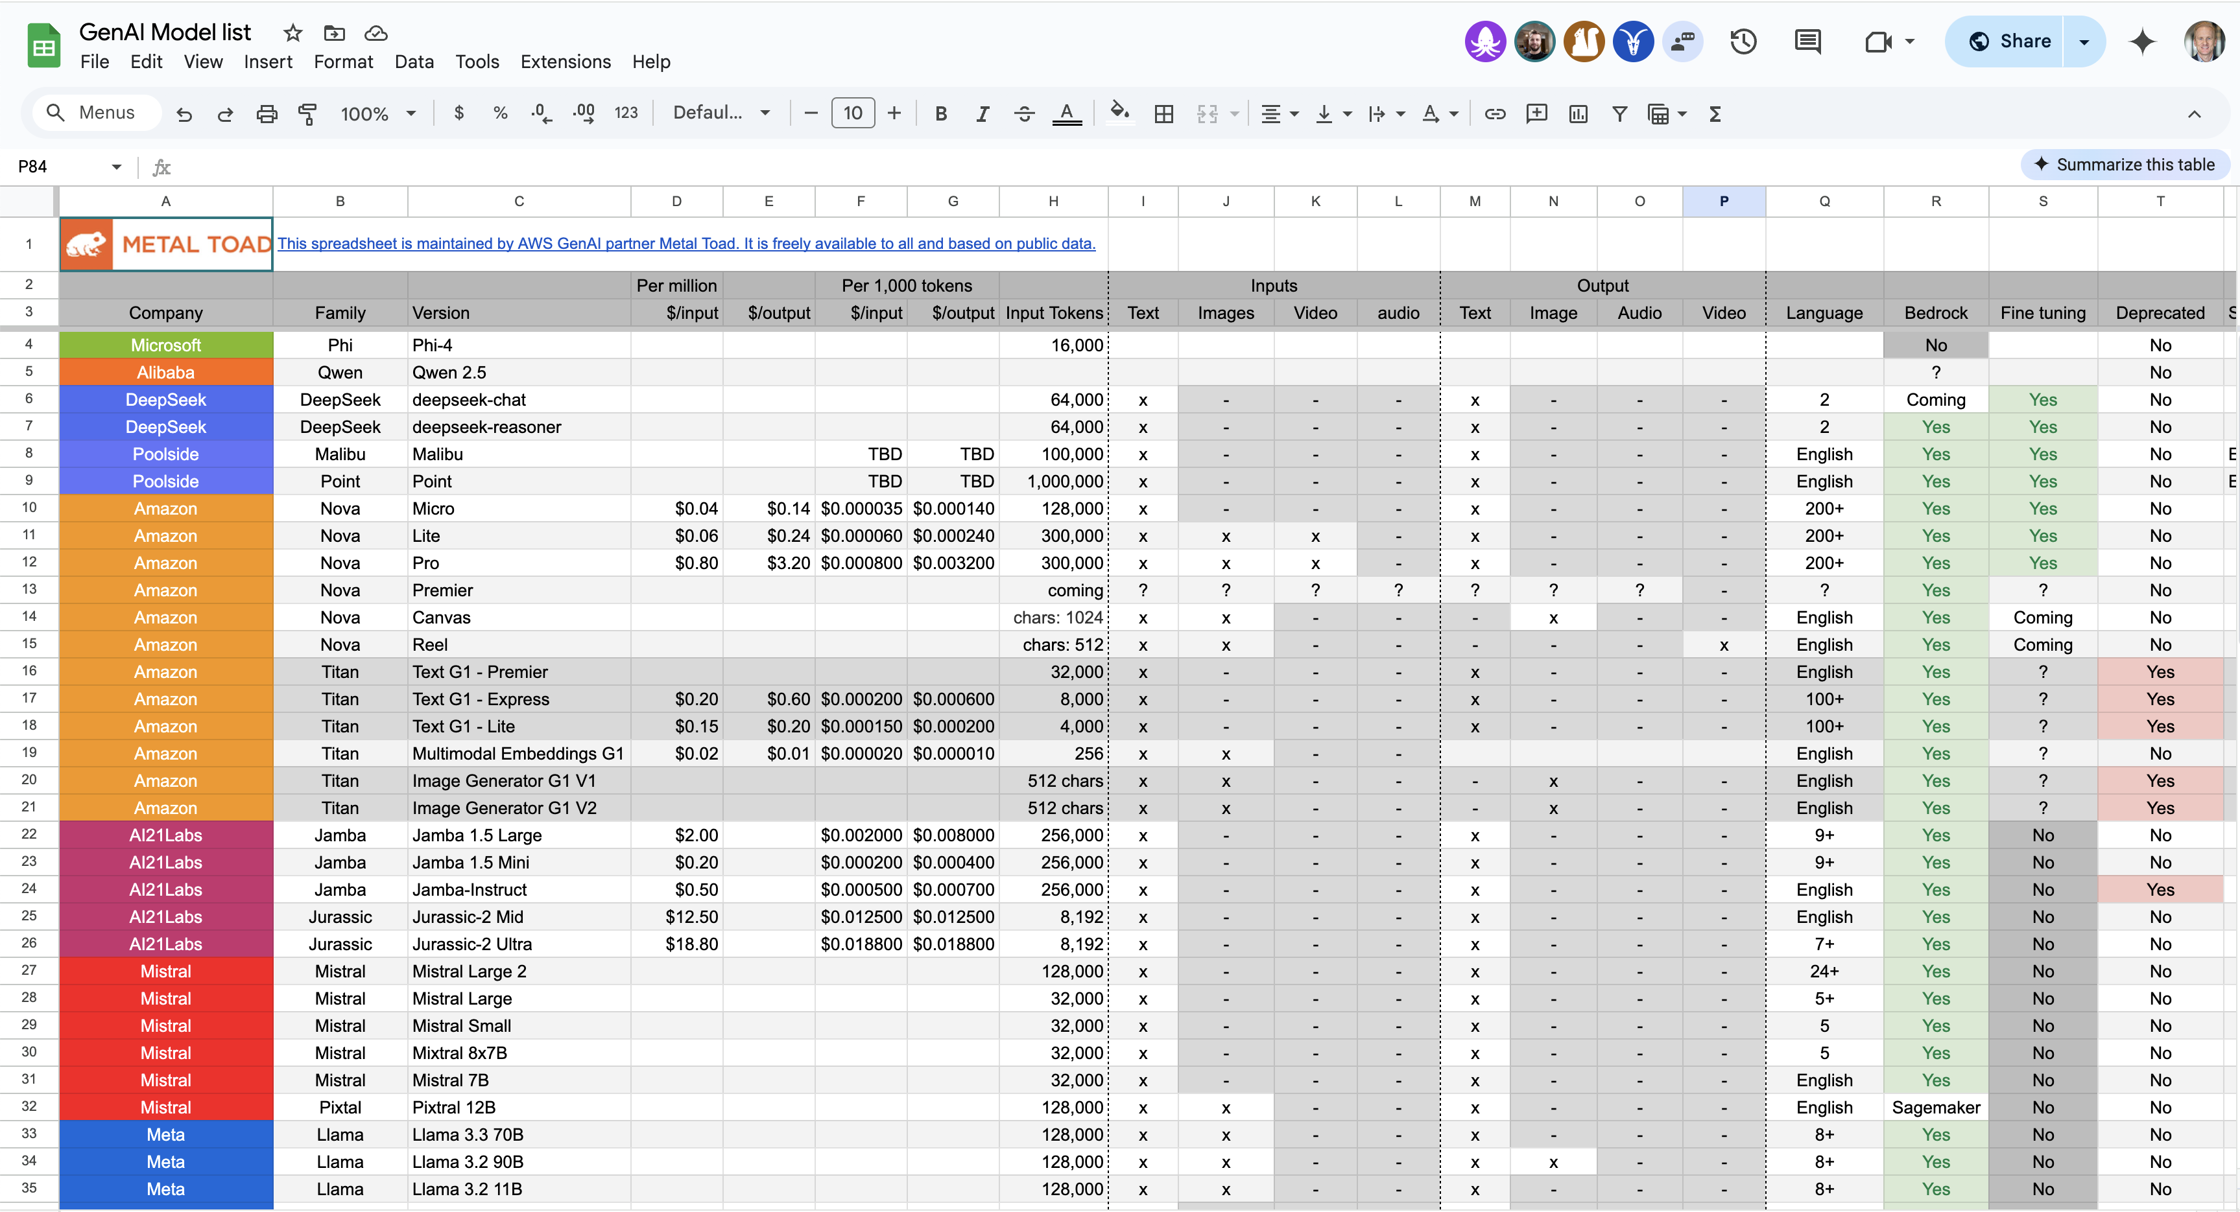This screenshot has width=2240, height=1212.
Task: Expand the zoom level dropdown
Action: point(411,113)
